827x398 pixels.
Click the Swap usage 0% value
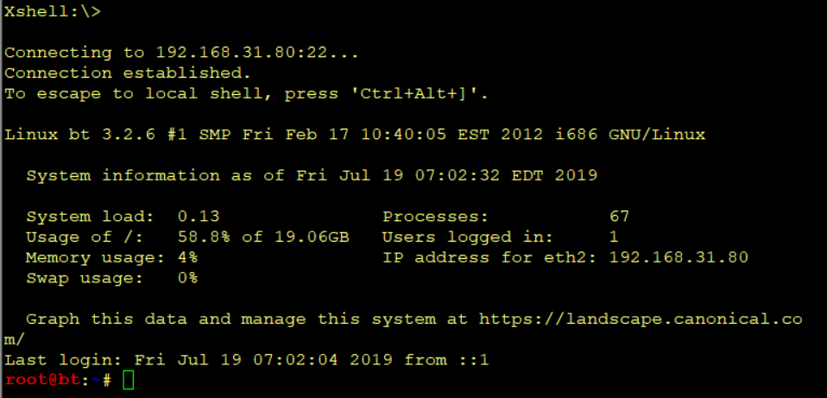click(x=187, y=278)
